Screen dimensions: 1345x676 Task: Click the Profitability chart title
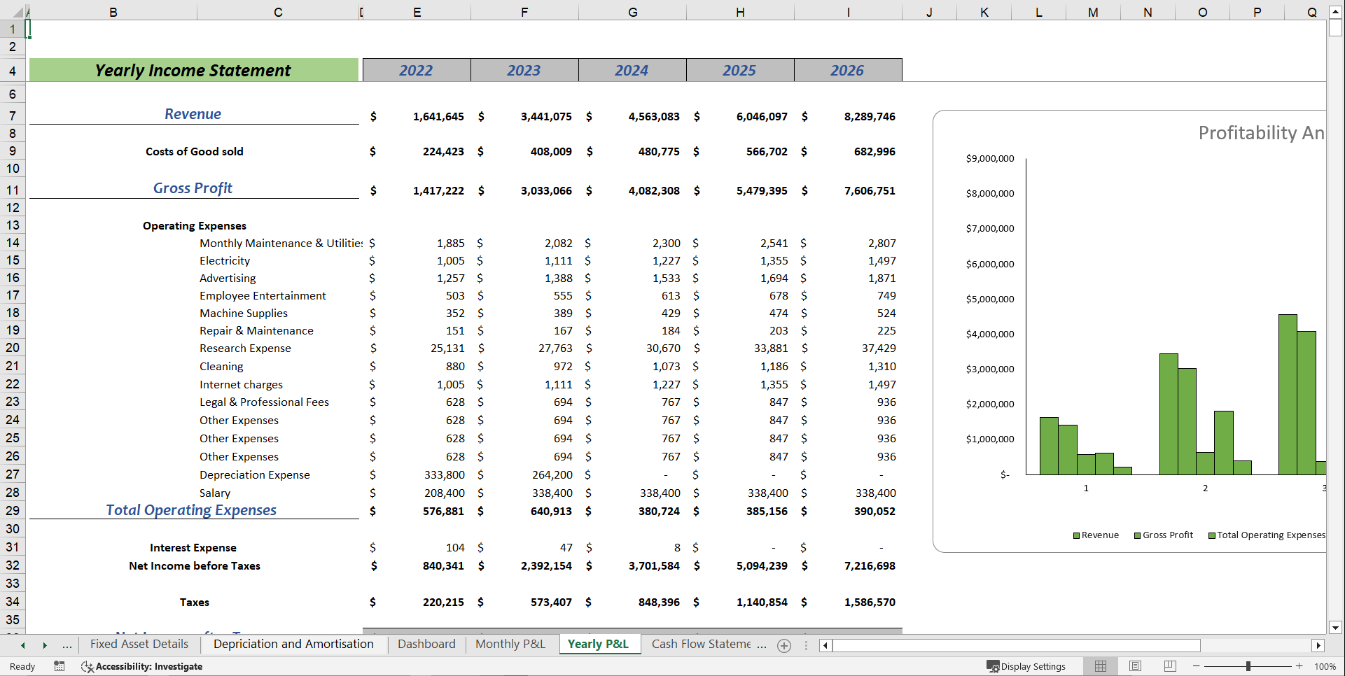1260,133
